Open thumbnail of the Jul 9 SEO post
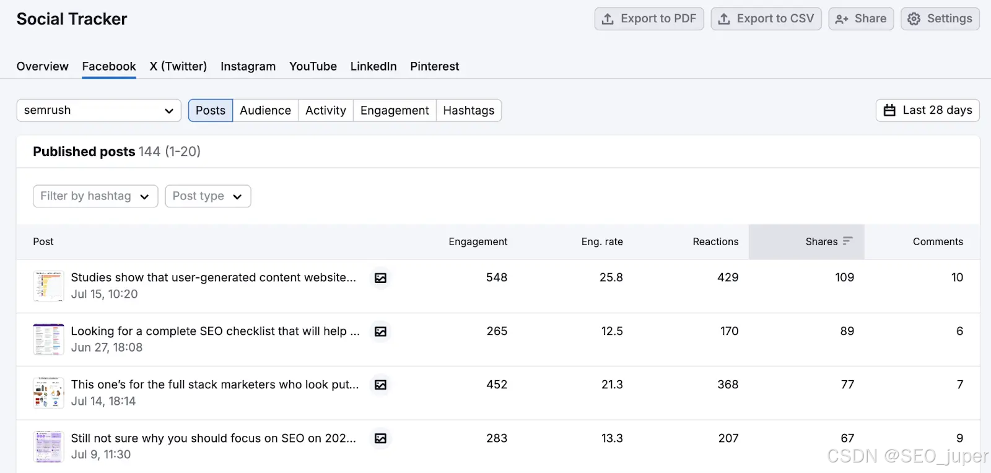 point(48,446)
